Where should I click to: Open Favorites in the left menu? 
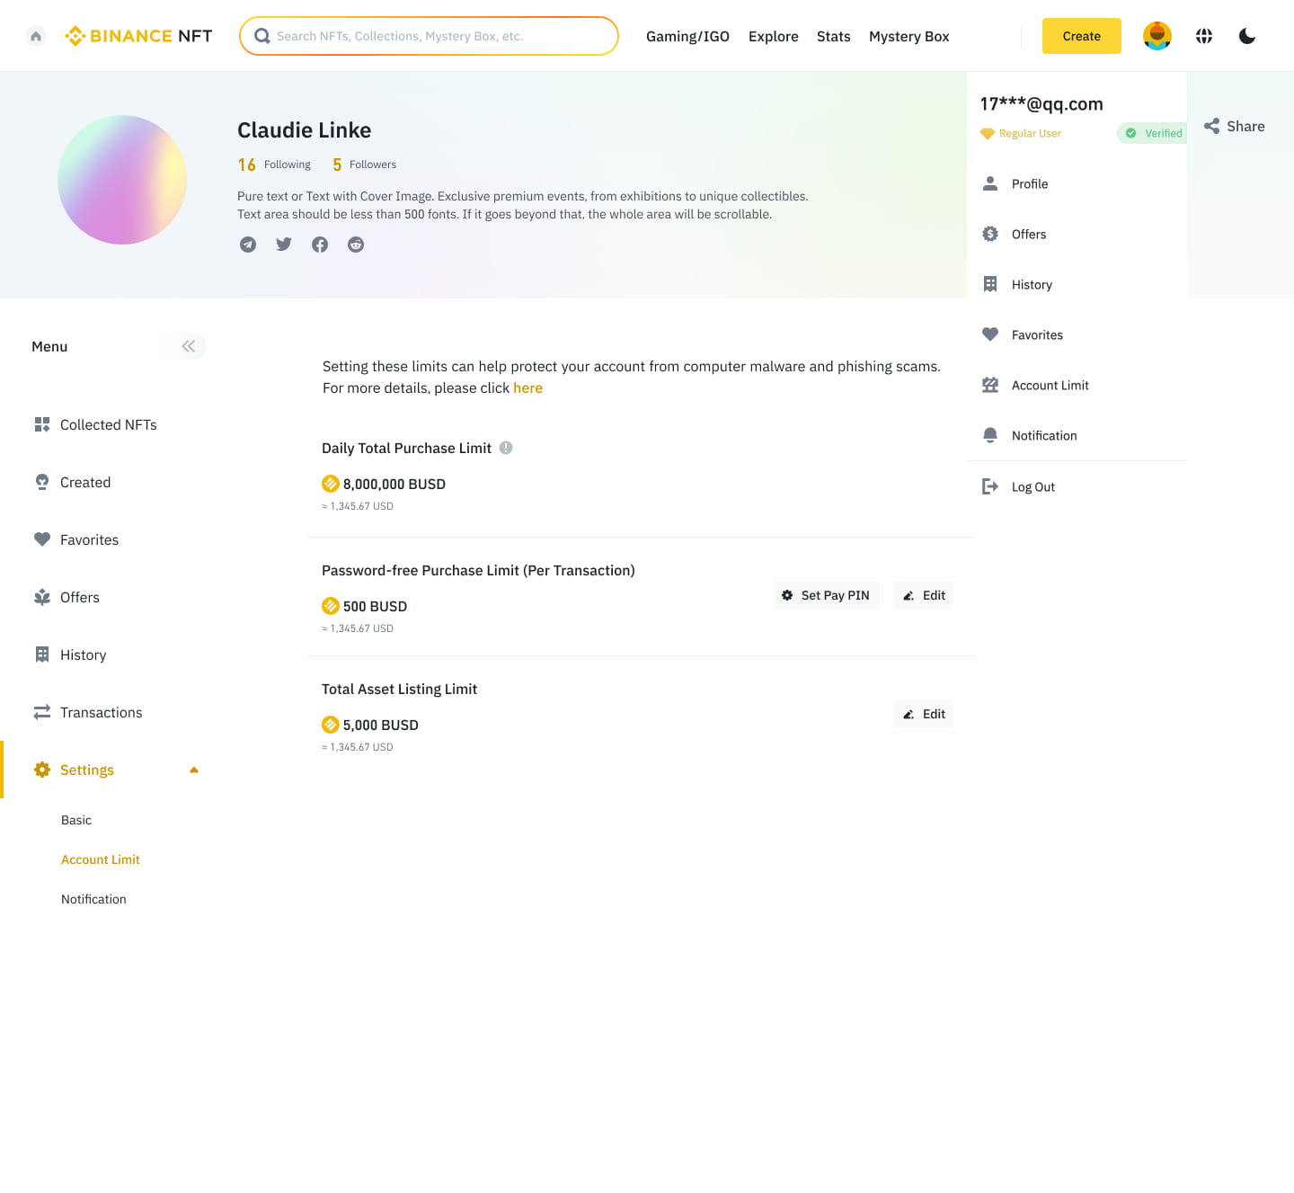point(76,539)
